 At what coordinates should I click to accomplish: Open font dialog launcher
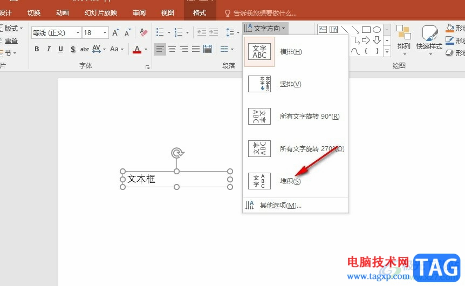click(147, 67)
